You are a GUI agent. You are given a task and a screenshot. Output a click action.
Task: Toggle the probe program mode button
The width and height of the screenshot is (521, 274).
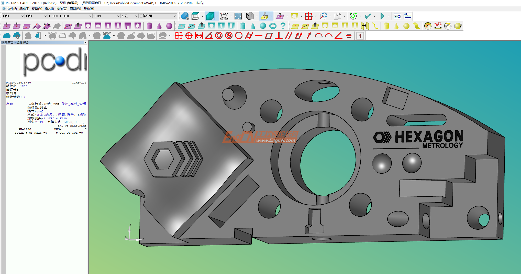(264, 16)
